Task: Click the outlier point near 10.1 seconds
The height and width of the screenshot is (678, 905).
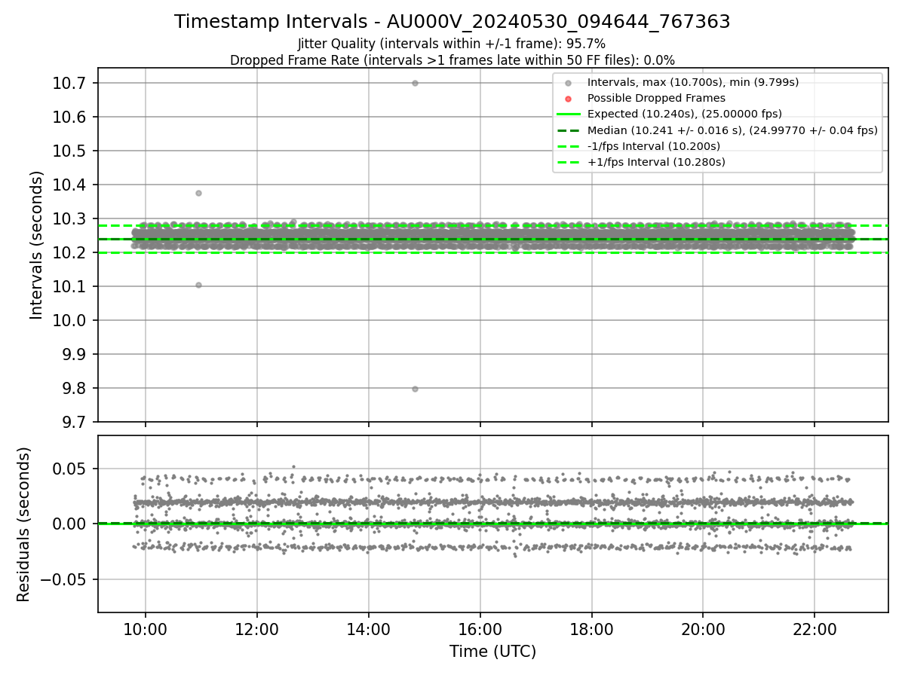Action: (198, 285)
